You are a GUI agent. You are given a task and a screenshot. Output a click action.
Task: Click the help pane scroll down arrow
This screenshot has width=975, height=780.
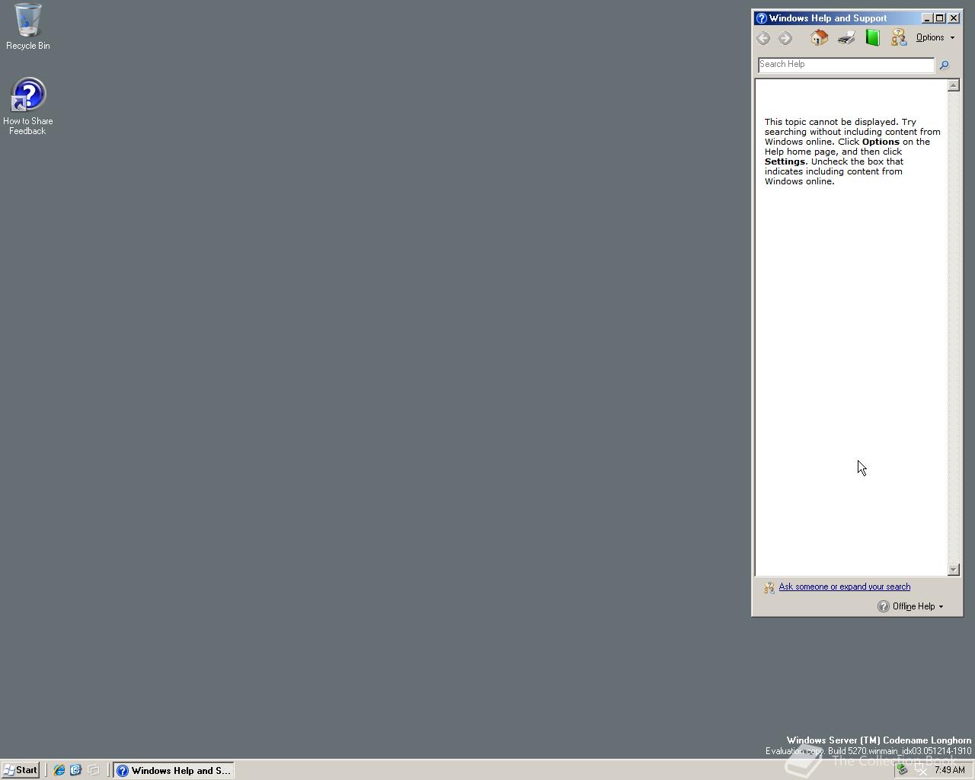(x=954, y=570)
